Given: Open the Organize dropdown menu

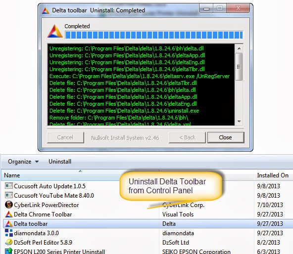Looking at the screenshot, I should pos(23,162).
